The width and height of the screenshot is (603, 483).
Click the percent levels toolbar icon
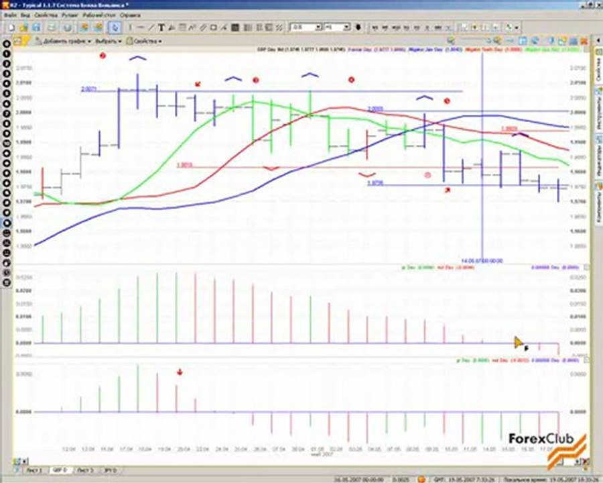[x=279, y=28]
